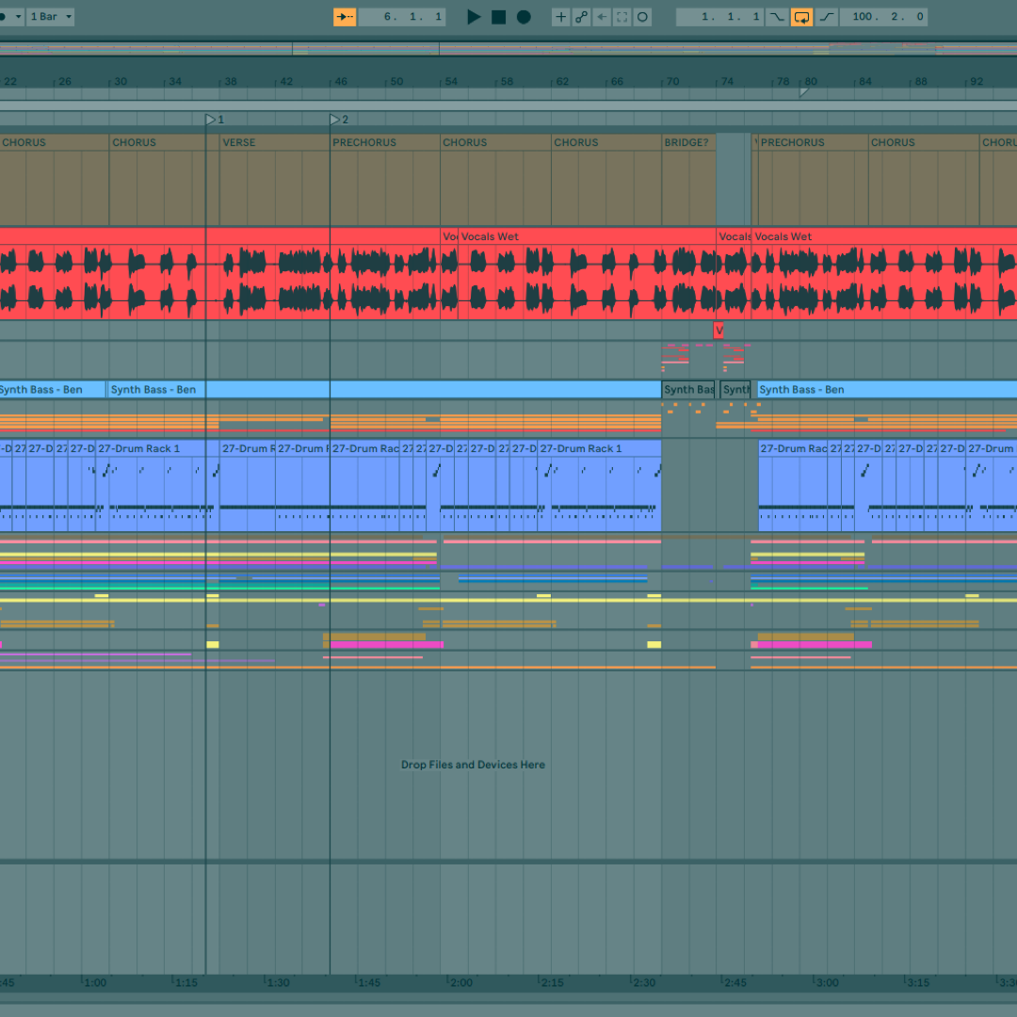This screenshot has height=1017, width=1017.
Task: Click bar 70 on the beat ruler
Action: pyautogui.click(x=672, y=81)
